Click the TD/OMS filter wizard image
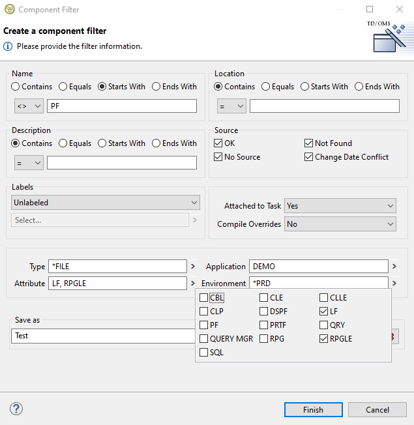Image resolution: width=414 pixels, height=425 pixels. tap(389, 37)
